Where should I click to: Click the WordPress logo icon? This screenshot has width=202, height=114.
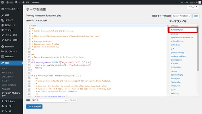pos(3,2)
